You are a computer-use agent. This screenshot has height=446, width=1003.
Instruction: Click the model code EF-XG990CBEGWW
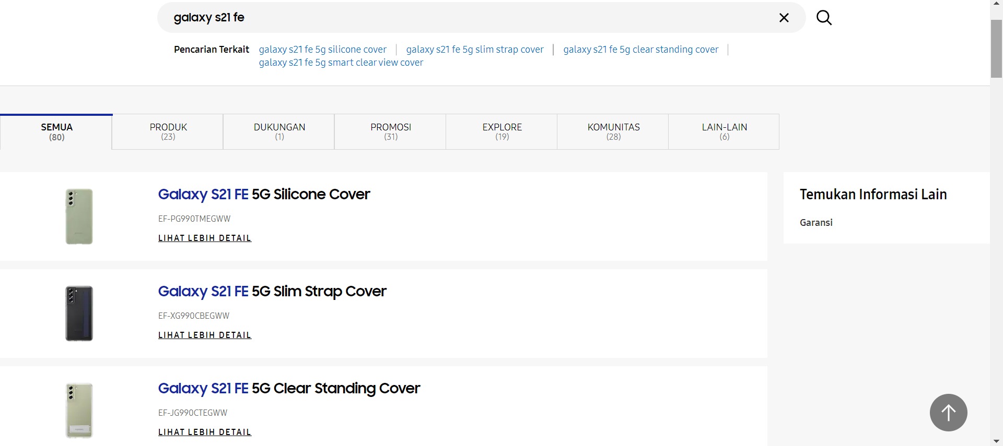tap(194, 316)
